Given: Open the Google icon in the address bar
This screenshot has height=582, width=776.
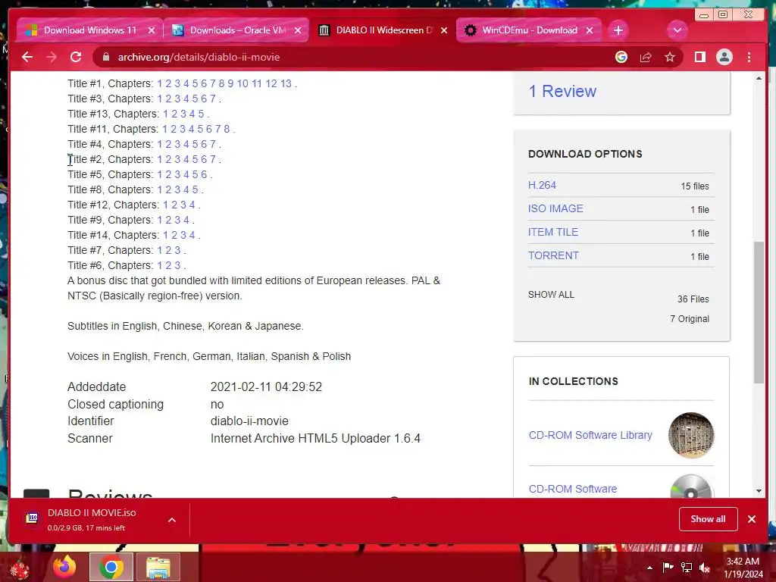Looking at the screenshot, I should pyautogui.click(x=621, y=57).
